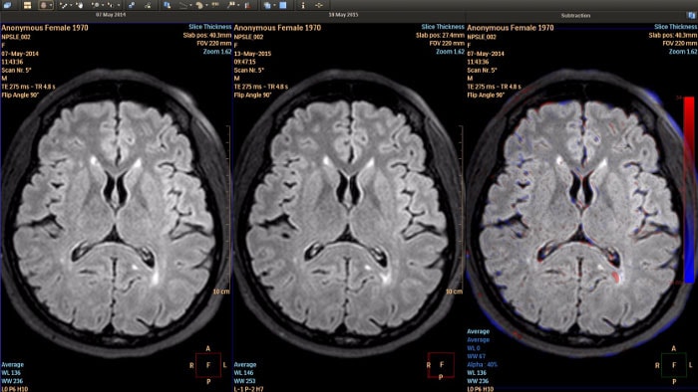The width and height of the screenshot is (698, 392).
Task: Click the blue overlapping documents icon
Action: click(x=167, y=5)
